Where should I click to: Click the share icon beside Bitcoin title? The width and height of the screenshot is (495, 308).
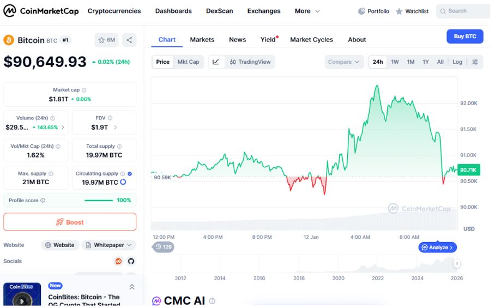coord(129,40)
